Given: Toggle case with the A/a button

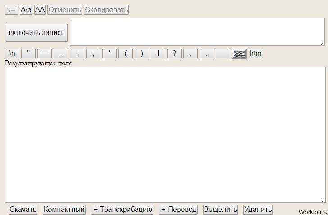Looking at the screenshot, I should [x=26, y=10].
